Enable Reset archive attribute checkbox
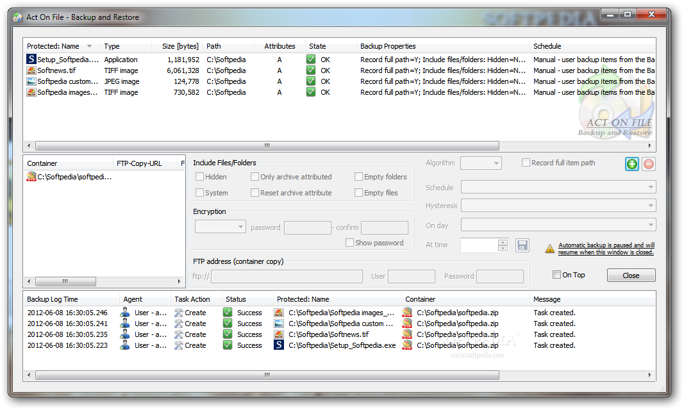Viewport: 684px width, 410px height. coord(254,193)
